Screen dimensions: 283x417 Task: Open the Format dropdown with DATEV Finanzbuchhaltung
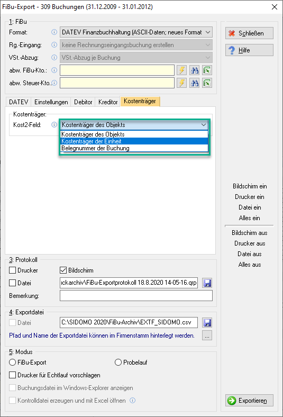136,32
